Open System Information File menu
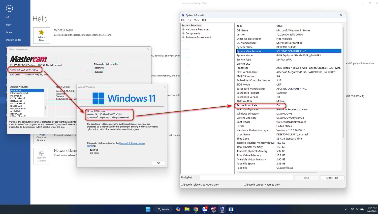The width and height of the screenshot is (378, 214). 183,20
